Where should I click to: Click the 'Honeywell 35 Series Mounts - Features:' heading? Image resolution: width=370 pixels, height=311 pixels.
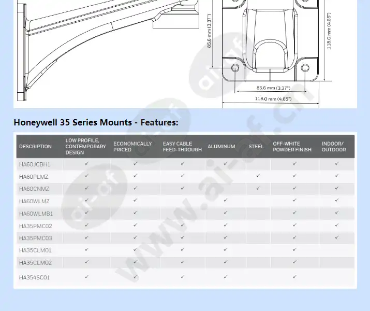click(96, 122)
